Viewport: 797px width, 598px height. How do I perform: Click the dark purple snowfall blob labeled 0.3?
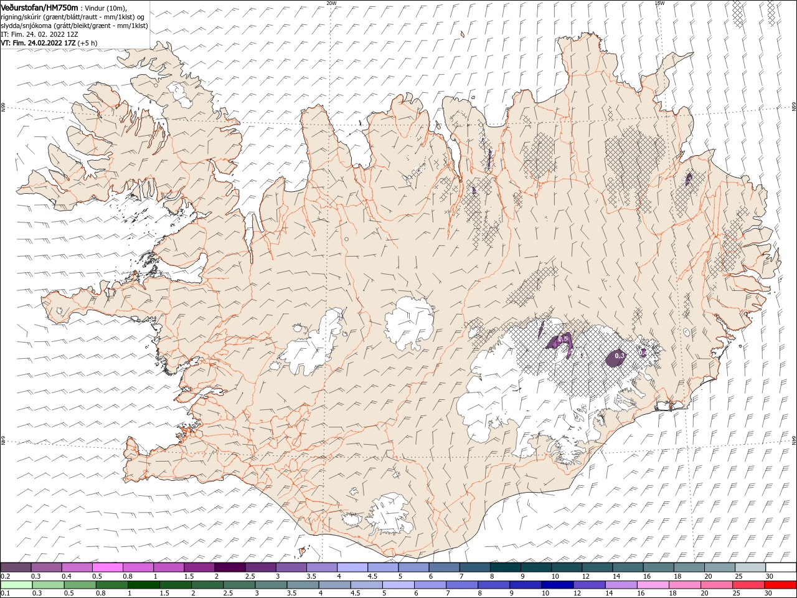coord(615,358)
